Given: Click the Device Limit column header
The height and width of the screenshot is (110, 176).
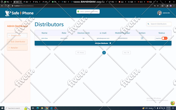Looking at the screenshot, I should point(84,33).
